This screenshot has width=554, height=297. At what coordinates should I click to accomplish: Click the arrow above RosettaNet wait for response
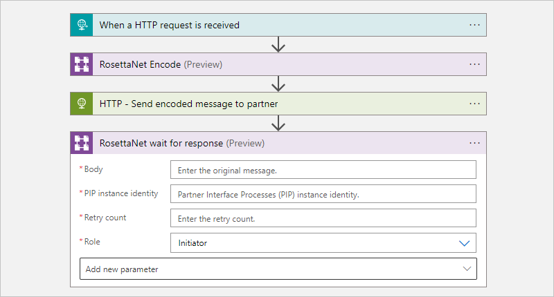278,124
